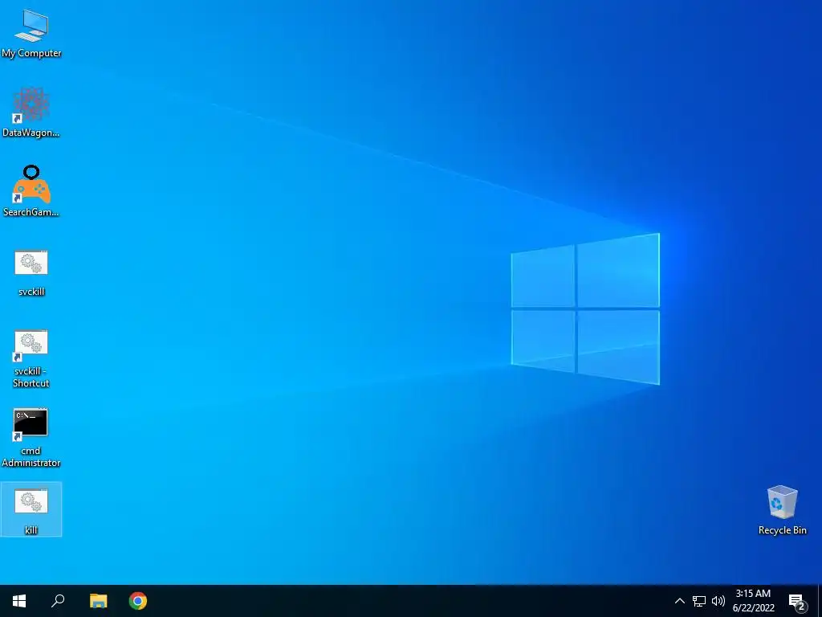
Task: Open network status tray icon
Action: click(x=699, y=601)
